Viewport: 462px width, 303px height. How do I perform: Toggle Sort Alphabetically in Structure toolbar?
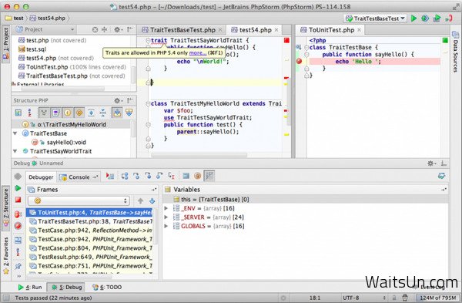point(29,113)
